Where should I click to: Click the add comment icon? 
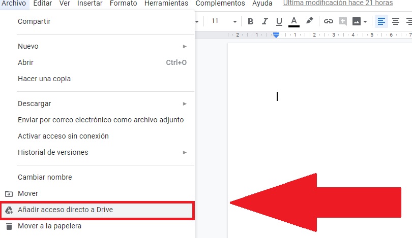(x=343, y=21)
